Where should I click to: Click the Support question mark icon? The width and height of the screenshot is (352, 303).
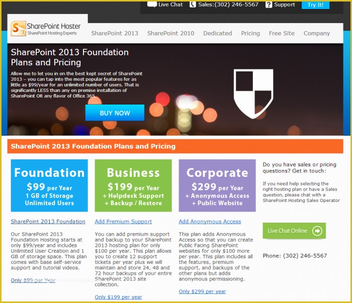pos(269,5)
